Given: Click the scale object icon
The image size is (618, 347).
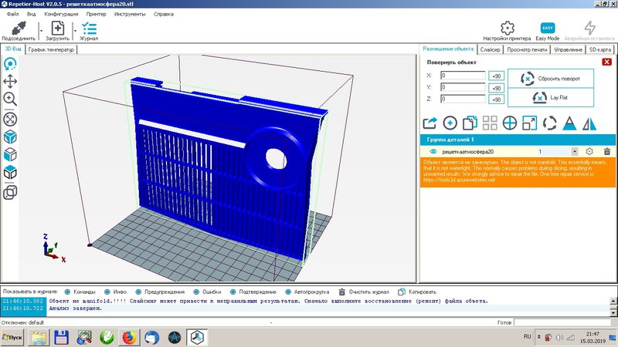Looking at the screenshot, I should (529, 123).
